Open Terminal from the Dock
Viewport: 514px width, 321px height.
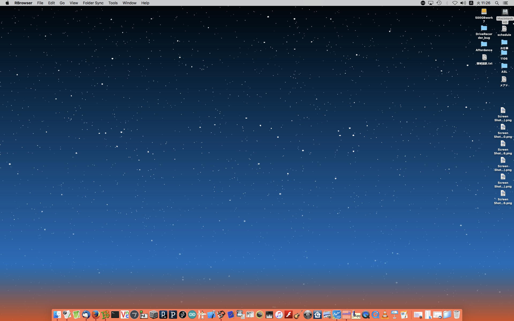(x=115, y=315)
